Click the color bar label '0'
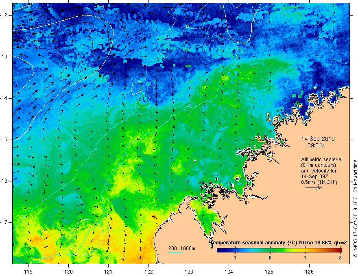 270,258
